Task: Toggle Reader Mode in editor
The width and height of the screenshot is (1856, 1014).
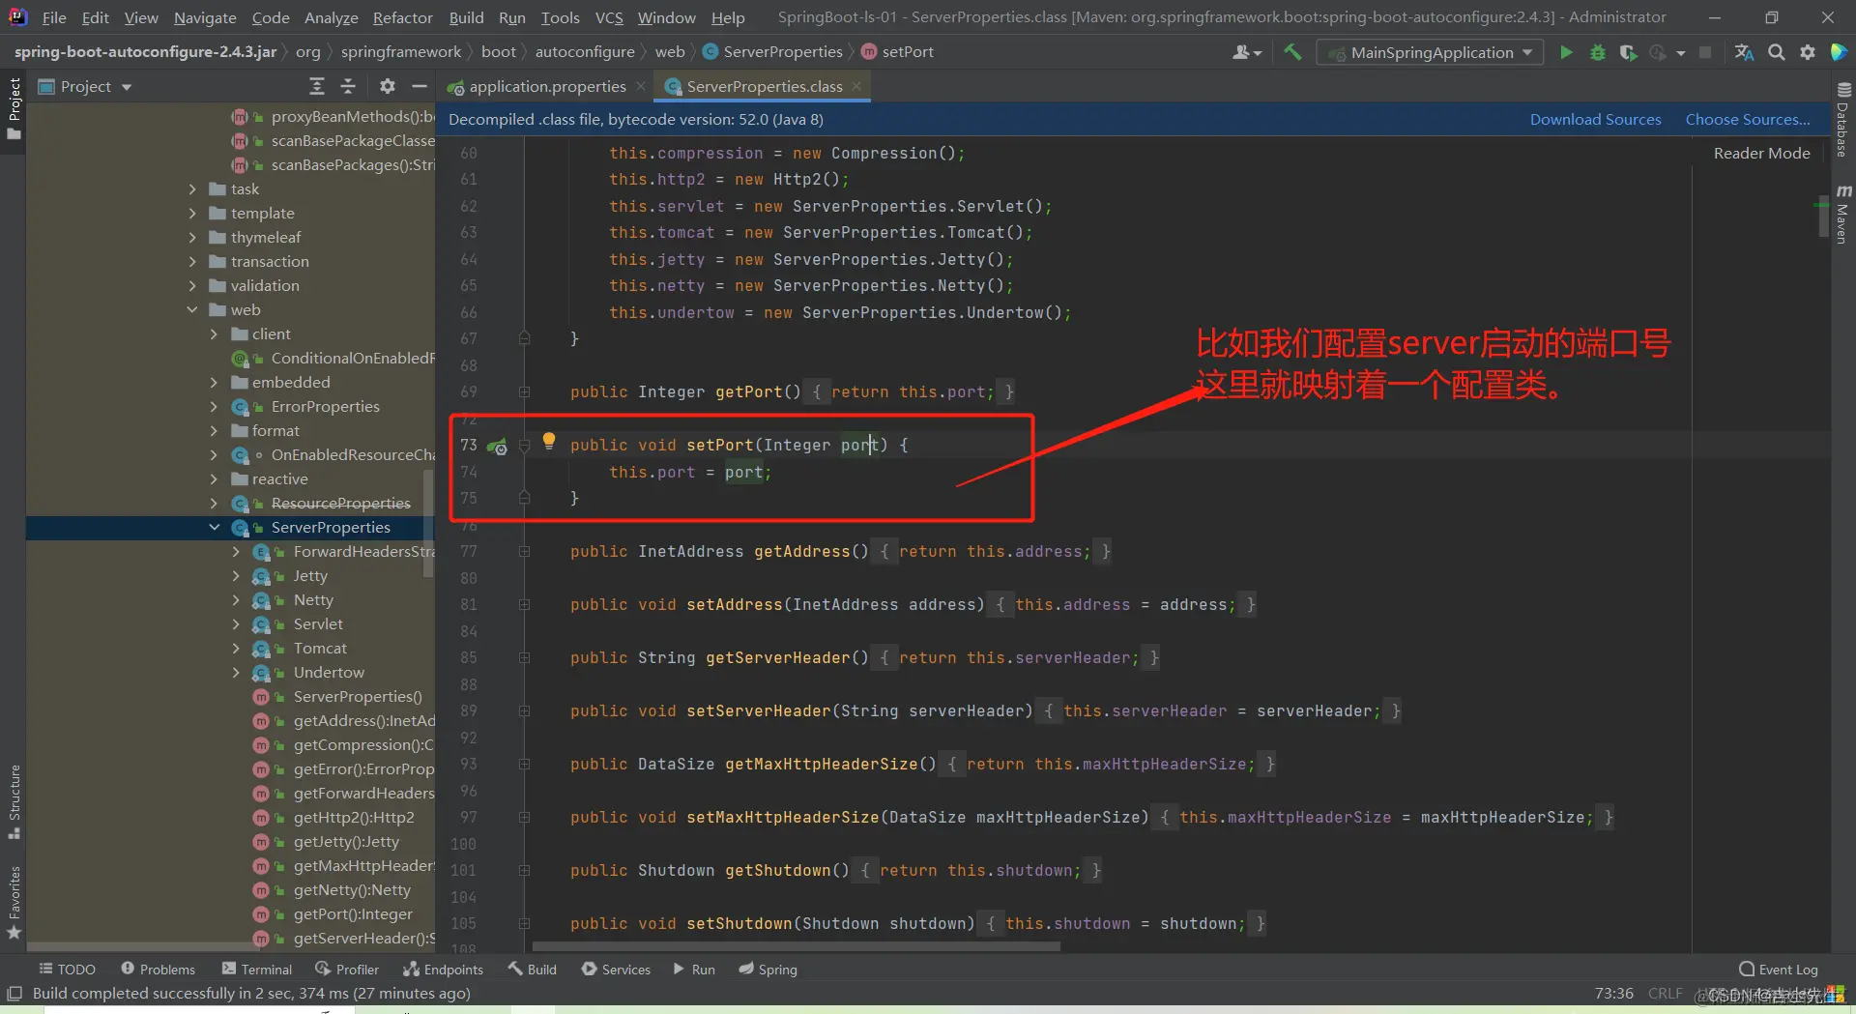Action: 1761,153
